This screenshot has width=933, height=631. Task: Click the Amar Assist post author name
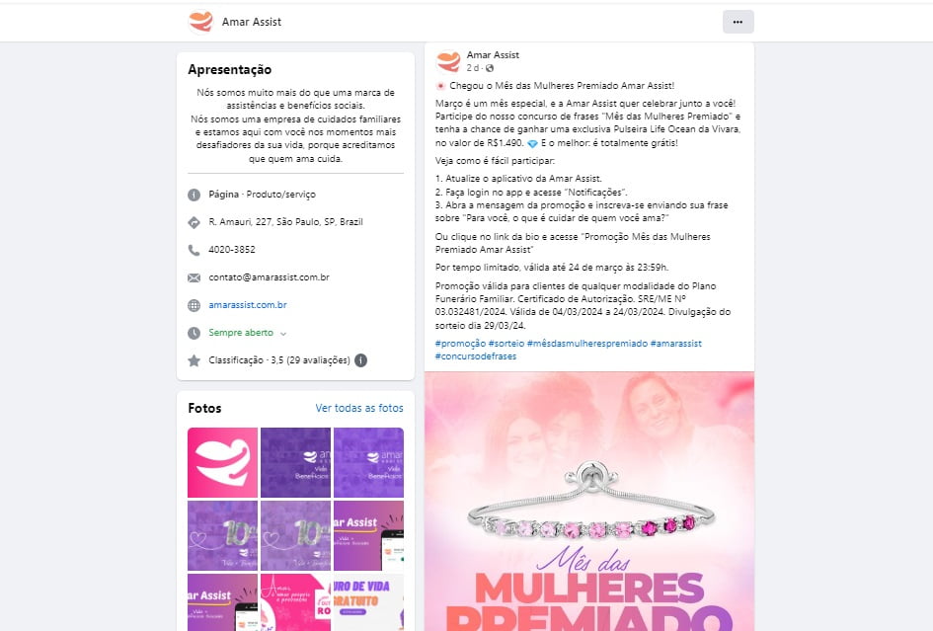pyautogui.click(x=493, y=54)
